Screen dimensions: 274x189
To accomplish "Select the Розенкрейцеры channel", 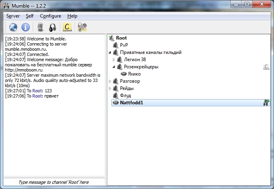I will pyautogui.click(x=141, y=67).
